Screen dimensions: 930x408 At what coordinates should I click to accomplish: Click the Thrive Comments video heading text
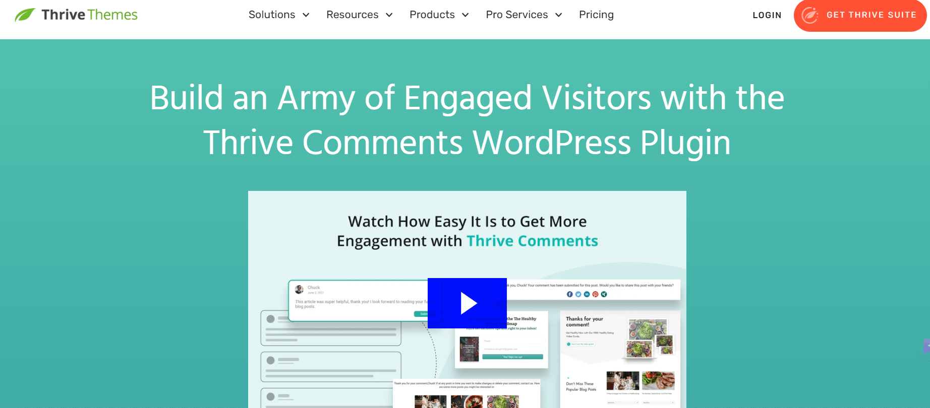click(467, 231)
